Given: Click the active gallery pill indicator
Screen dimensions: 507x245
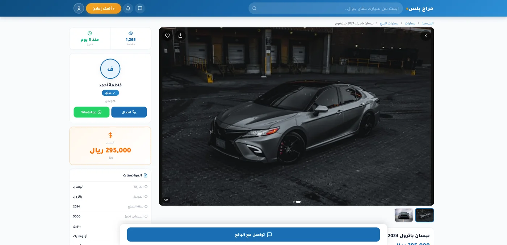Looking at the screenshot, I should point(298,202).
